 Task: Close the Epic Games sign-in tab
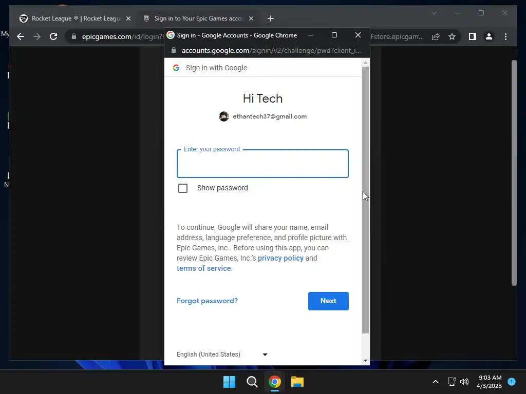coord(251,18)
